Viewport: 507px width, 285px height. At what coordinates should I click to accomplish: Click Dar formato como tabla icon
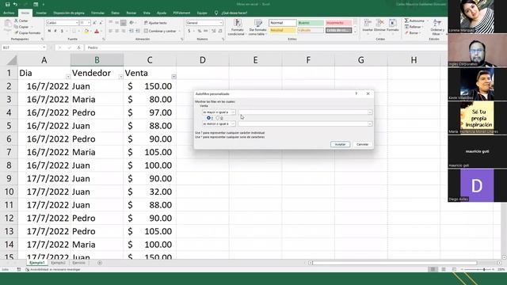[x=258, y=23]
